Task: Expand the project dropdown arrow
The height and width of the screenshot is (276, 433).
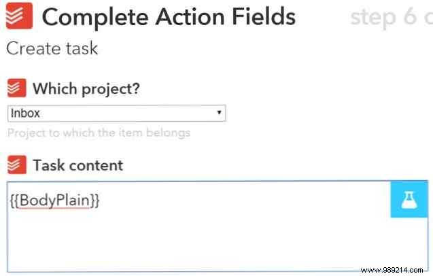Action: (x=219, y=113)
